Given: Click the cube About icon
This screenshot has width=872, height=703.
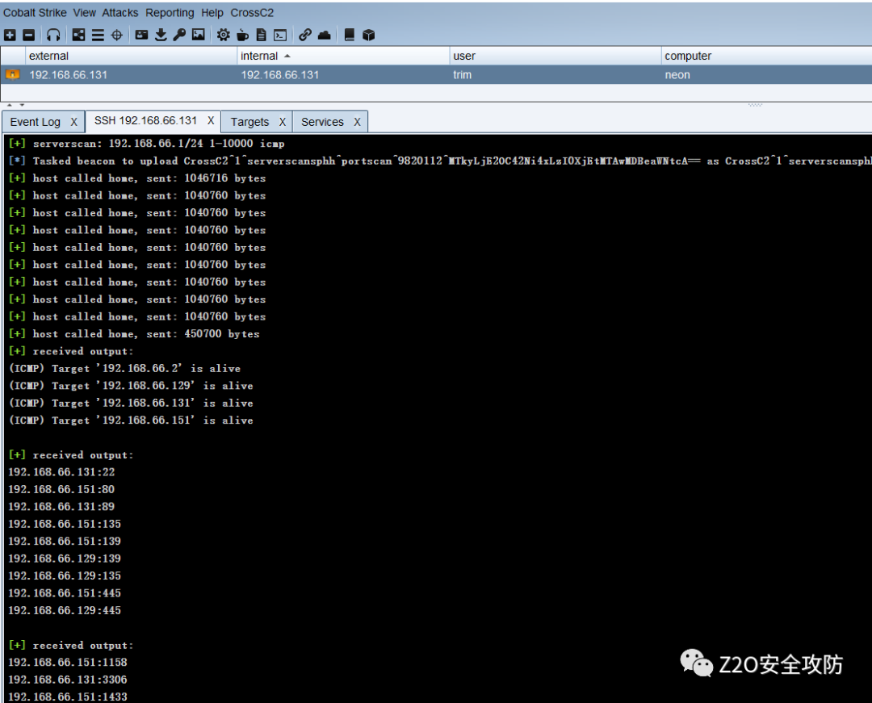Looking at the screenshot, I should tap(368, 35).
